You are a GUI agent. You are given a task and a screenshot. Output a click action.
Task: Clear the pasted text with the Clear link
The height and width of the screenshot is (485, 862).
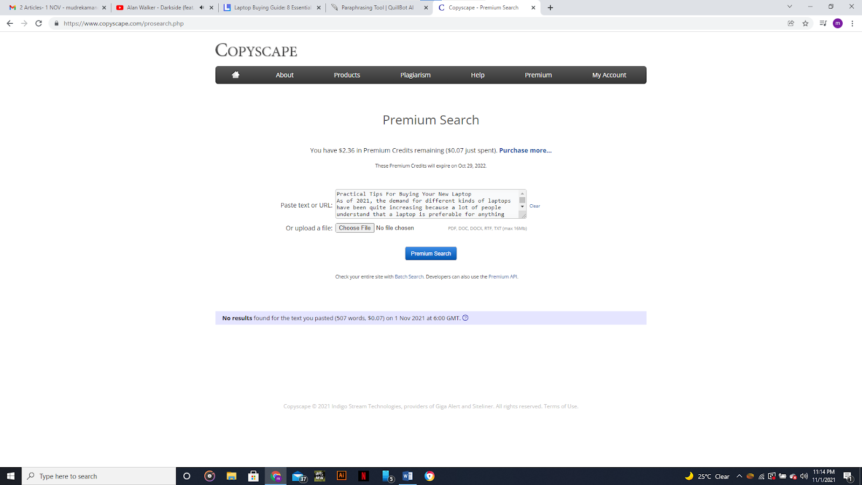click(534, 206)
